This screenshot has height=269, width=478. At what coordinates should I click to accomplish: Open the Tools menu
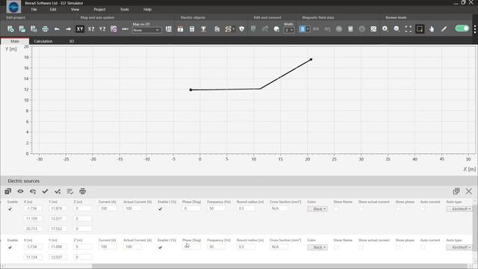(125, 10)
